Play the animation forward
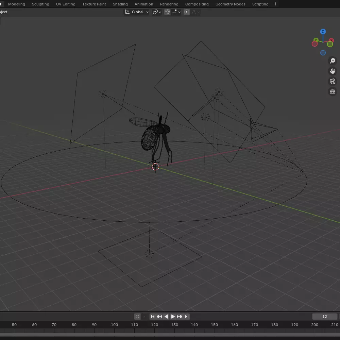The image size is (340, 340). 173,317
